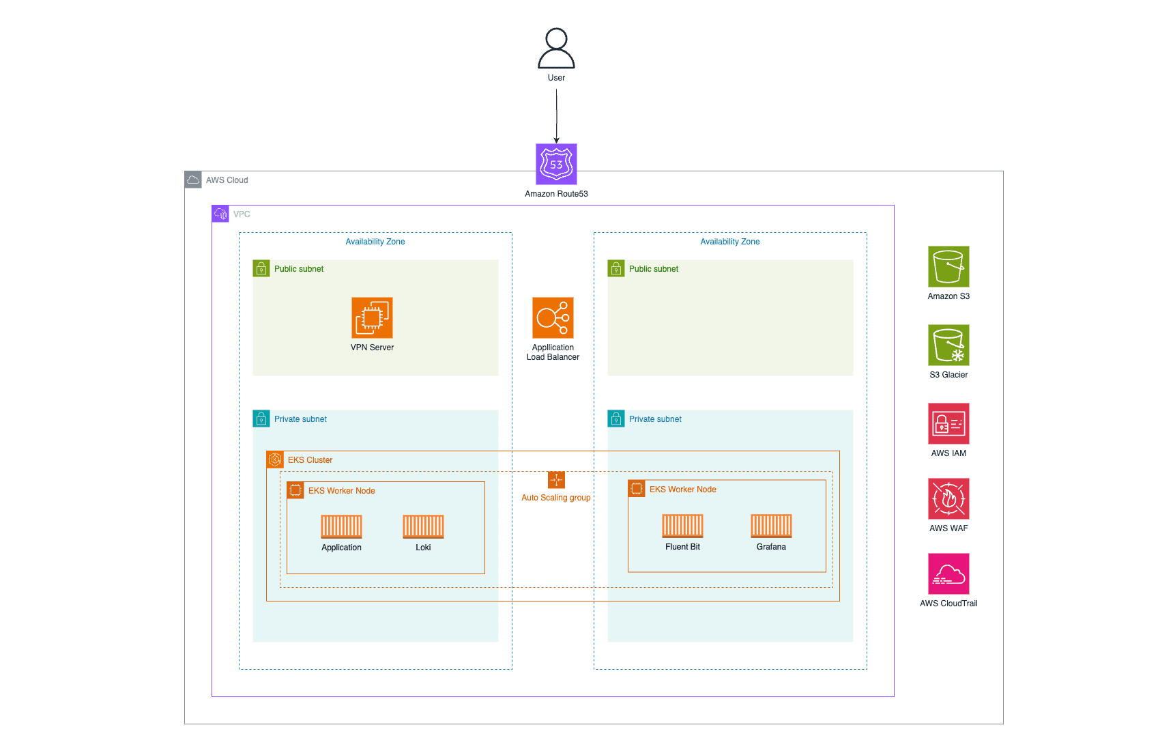Click the User person icon
This screenshot has width=1160, height=751.
[x=556, y=48]
